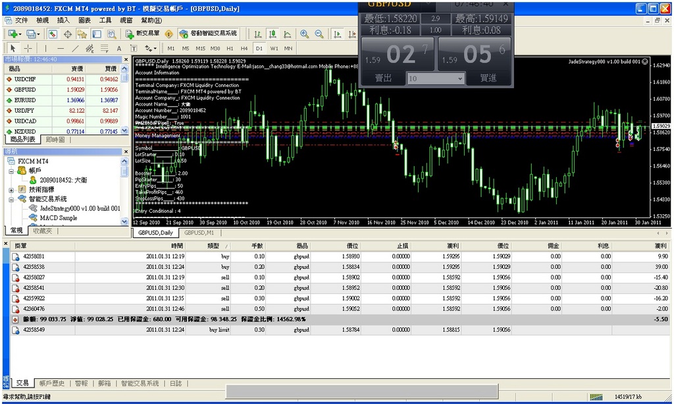Open the 插入 menu
674x404 pixels.
point(63,20)
